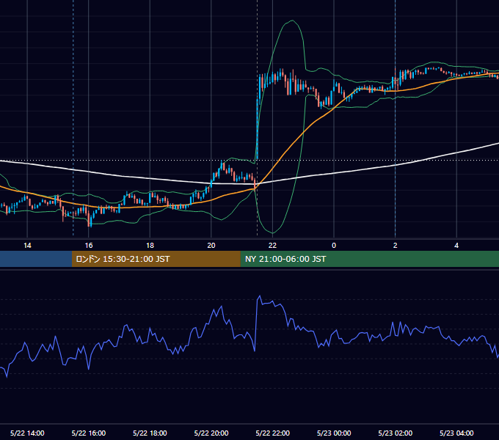This screenshot has width=499, height=440.
Task: Click the peak of the upper Bollinger band
Action: click(x=292, y=21)
